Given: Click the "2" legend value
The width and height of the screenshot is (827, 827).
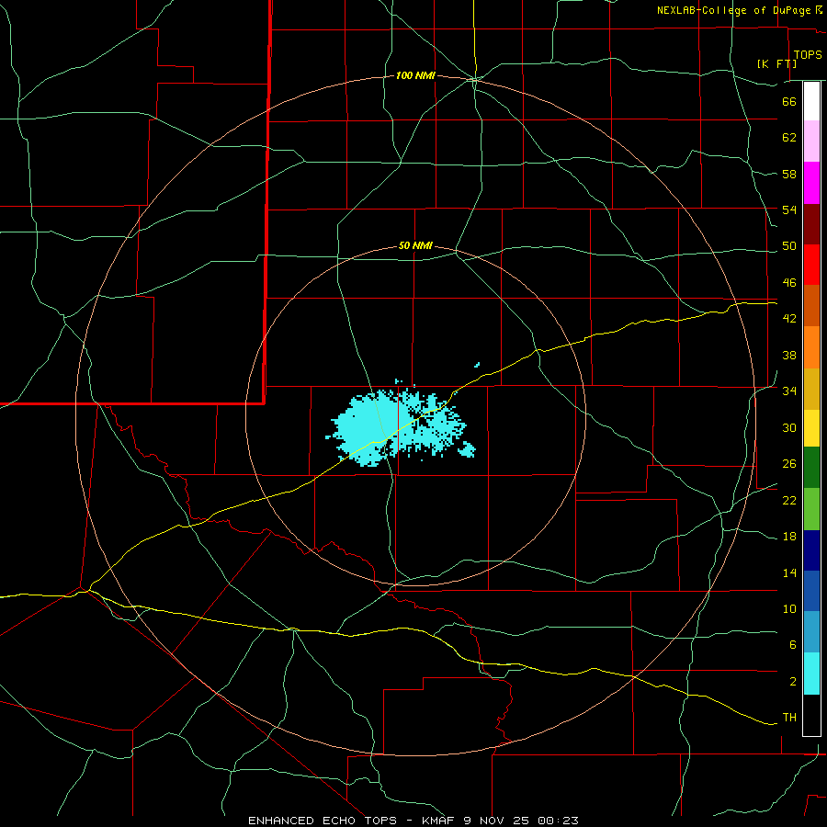Looking at the screenshot, I should 792,681.
